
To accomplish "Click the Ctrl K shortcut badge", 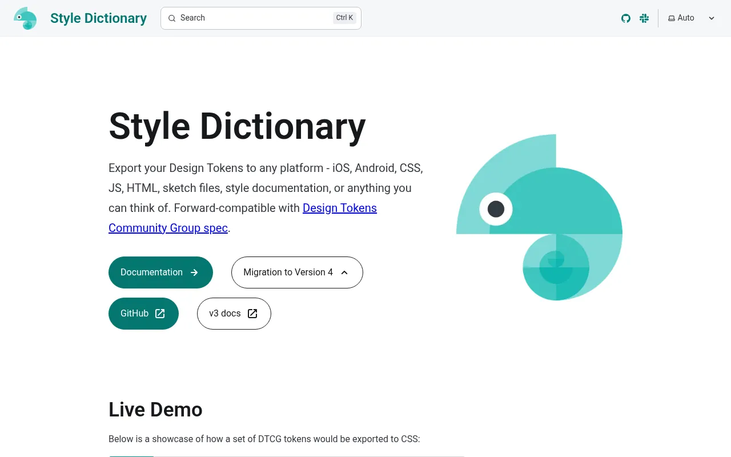I will [x=344, y=18].
